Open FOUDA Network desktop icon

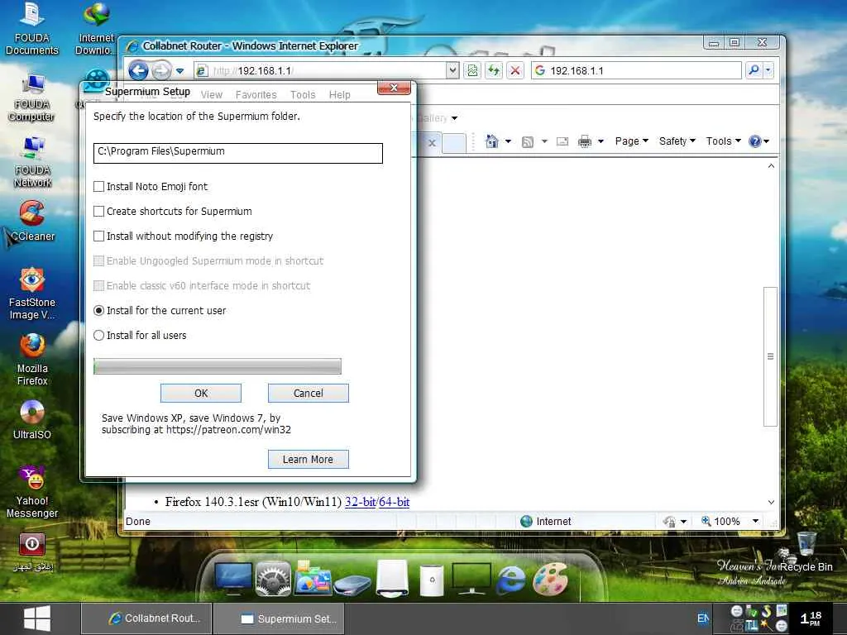pos(32,162)
